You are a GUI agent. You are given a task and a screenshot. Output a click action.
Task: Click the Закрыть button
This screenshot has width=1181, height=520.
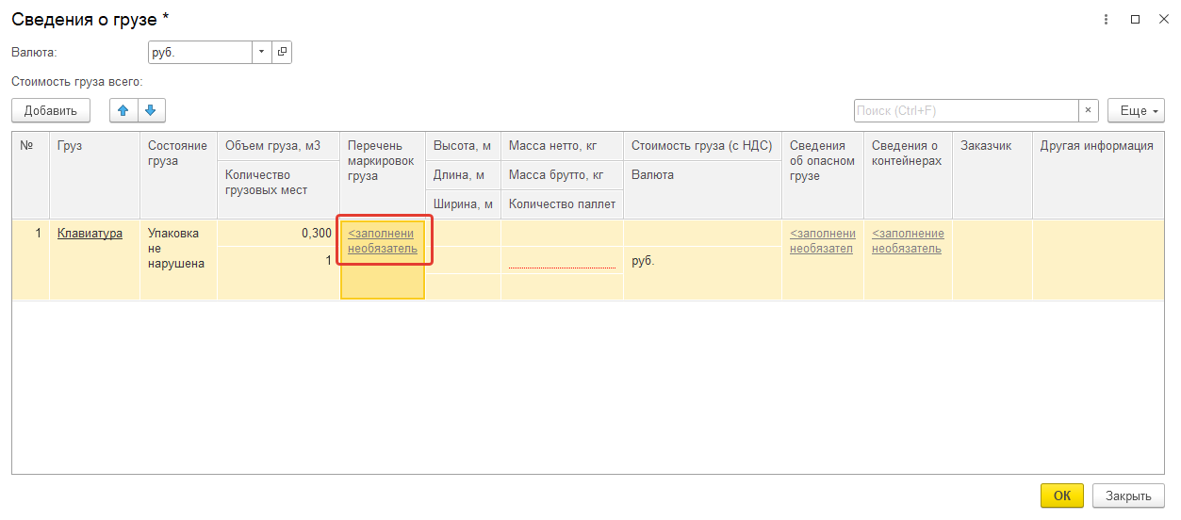1128,496
